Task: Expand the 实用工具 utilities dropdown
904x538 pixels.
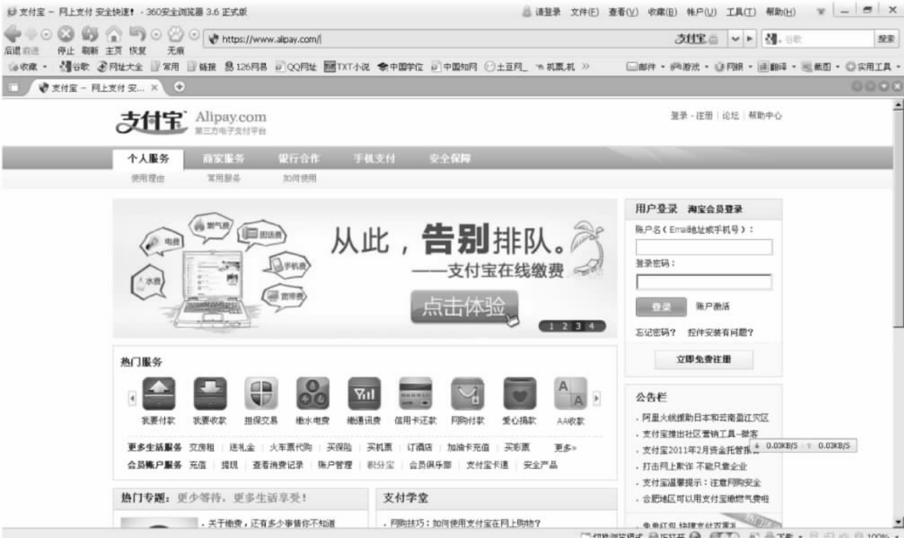Action: [898, 67]
